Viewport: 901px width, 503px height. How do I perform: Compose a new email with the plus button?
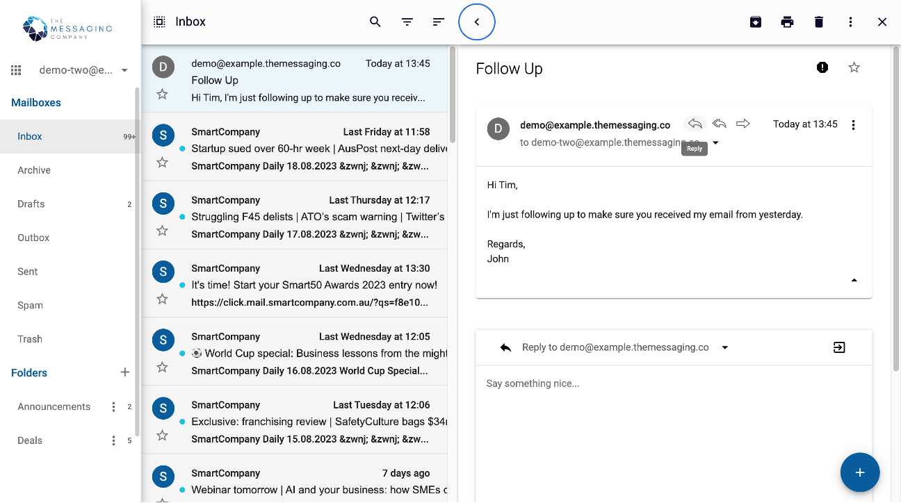(x=860, y=472)
